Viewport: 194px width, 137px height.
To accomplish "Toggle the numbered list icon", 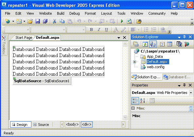I will click(x=154, y=30).
